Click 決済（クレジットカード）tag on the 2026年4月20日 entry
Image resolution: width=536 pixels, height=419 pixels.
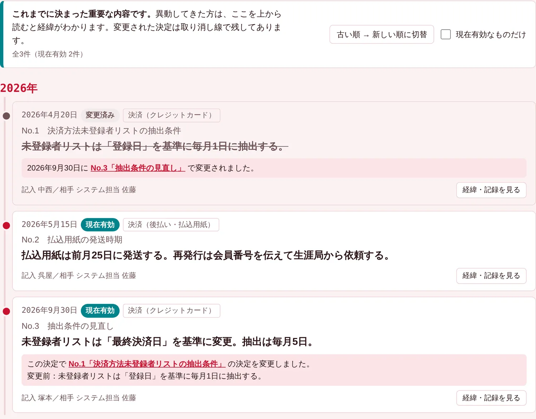pyautogui.click(x=172, y=115)
